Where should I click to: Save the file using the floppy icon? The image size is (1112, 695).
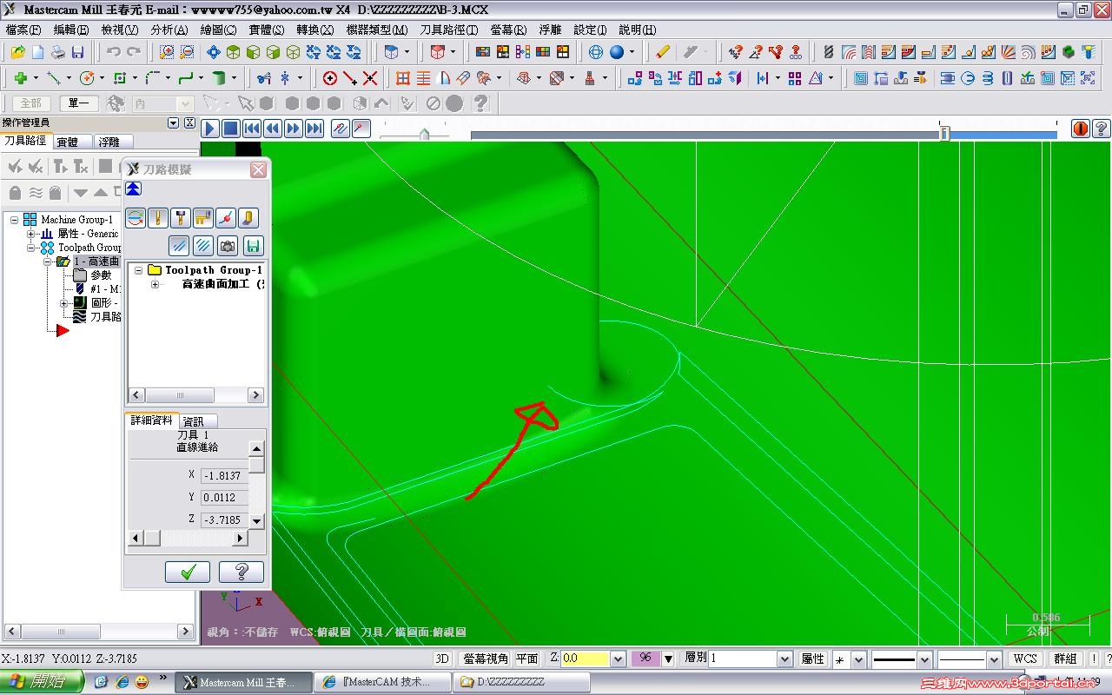77,52
